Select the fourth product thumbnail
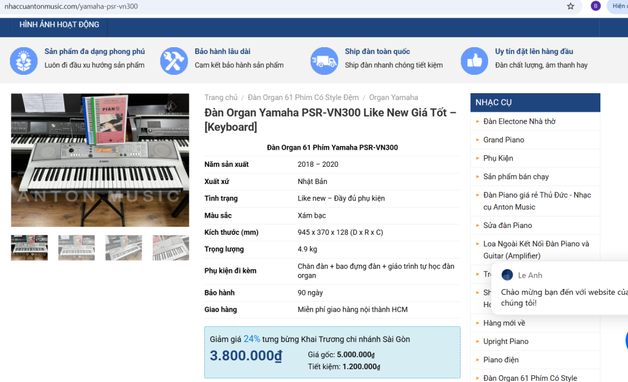The width and height of the screenshot is (628, 382). pos(170,248)
